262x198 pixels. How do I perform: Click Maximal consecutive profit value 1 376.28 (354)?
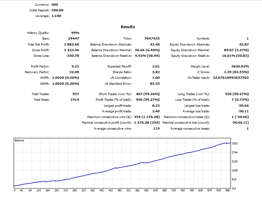(147, 123)
